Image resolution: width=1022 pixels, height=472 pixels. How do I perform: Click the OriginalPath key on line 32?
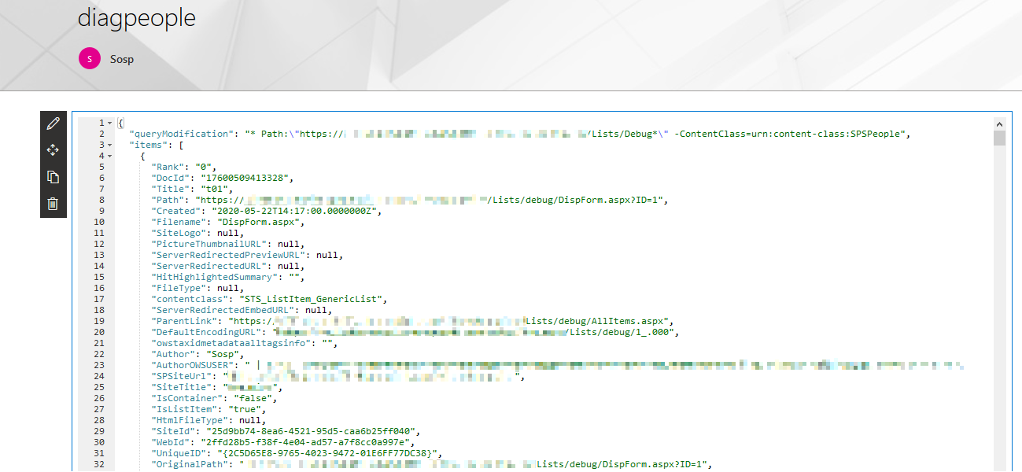[190, 464]
